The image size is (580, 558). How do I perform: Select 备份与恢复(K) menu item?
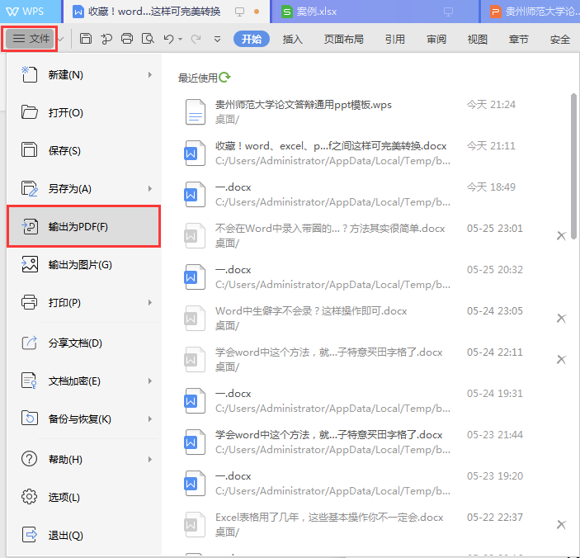pos(83,418)
